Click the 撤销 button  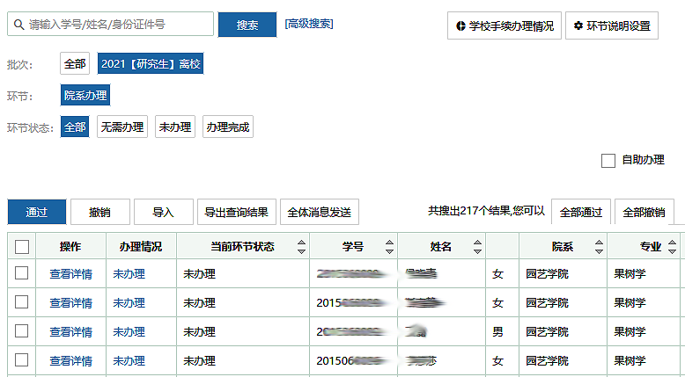(100, 212)
